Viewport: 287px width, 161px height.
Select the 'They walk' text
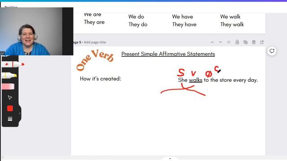pos(232,25)
